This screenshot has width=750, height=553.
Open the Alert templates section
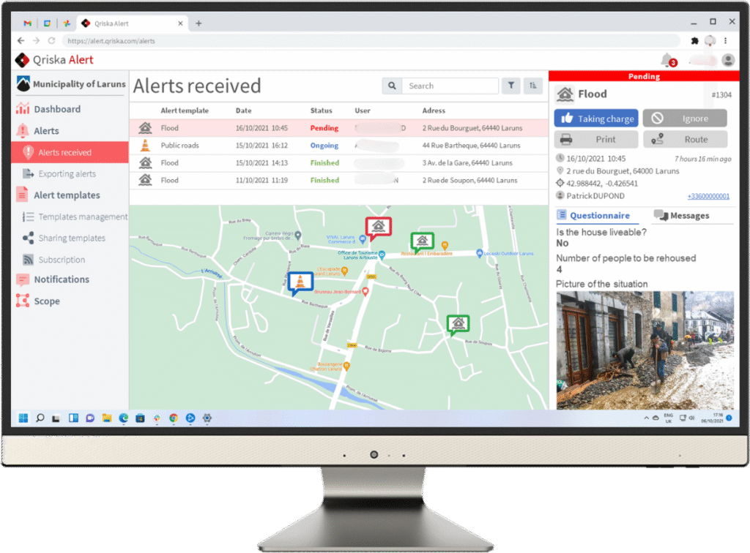pyautogui.click(x=58, y=195)
